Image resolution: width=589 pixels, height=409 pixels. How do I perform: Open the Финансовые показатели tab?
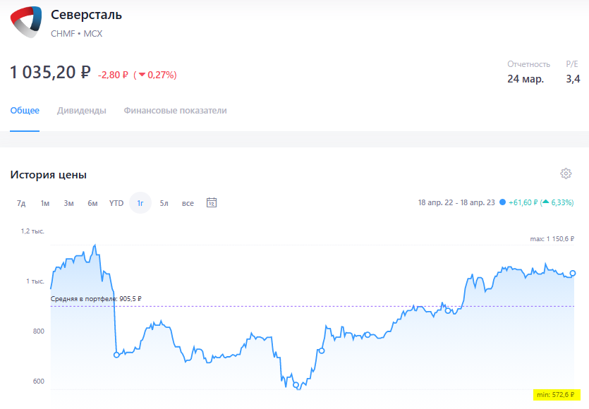pyautogui.click(x=176, y=111)
